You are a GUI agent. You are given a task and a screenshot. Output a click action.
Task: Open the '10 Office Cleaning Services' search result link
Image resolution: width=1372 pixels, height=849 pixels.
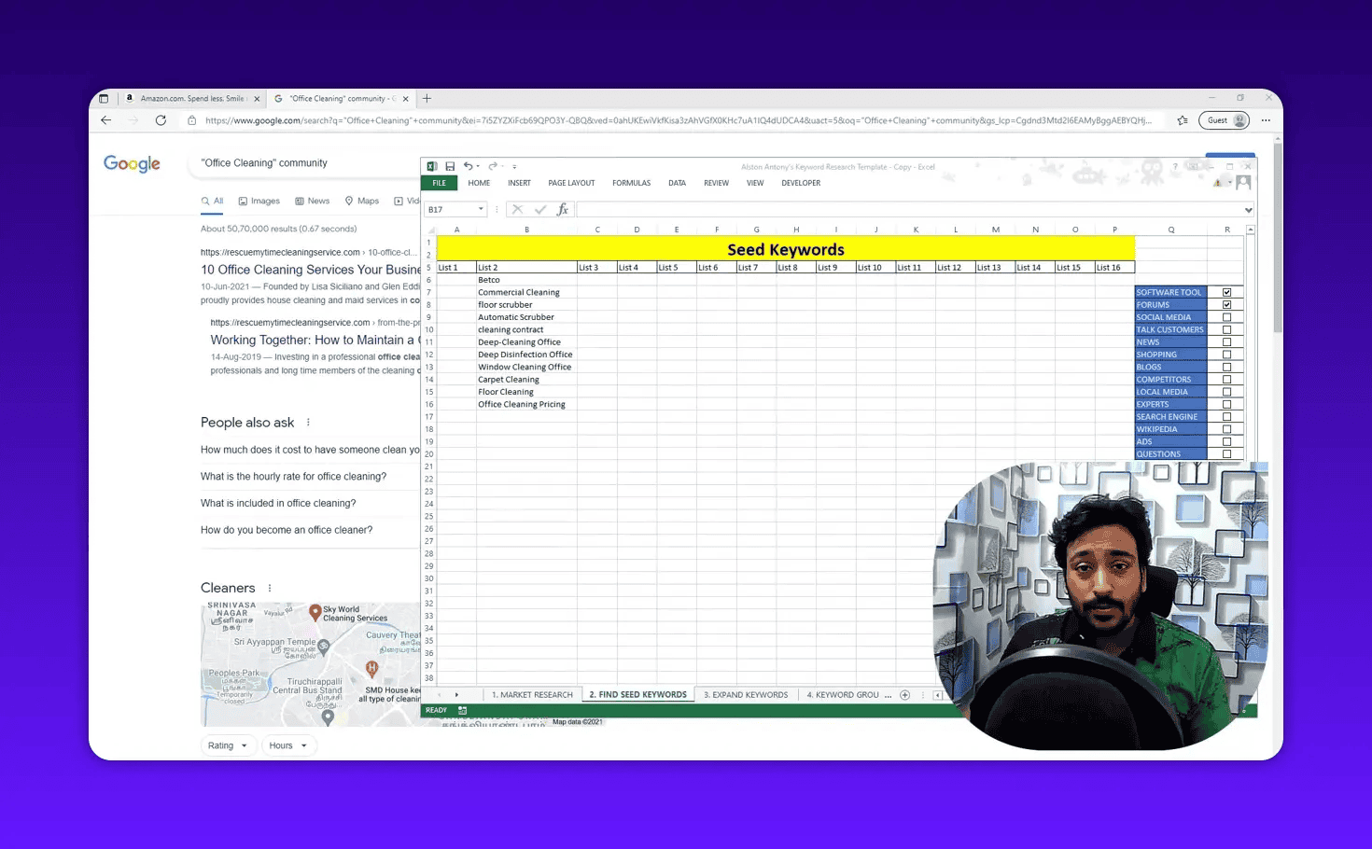point(309,270)
